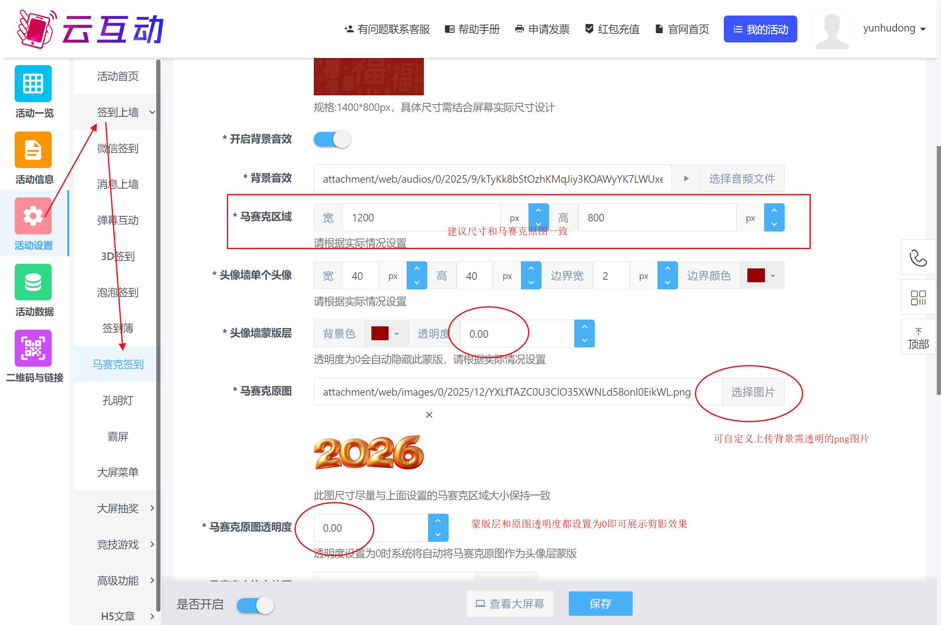The height and width of the screenshot is (625, 941).
Task: Select 马赛克签到 in the menu
Action: [x=118, y=365]
